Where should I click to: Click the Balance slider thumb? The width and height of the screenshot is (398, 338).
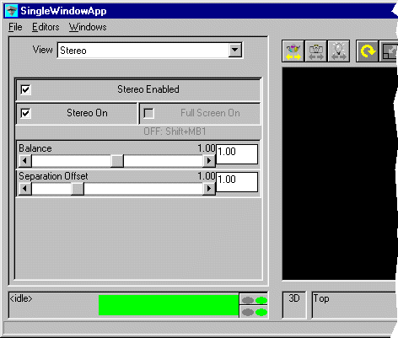117,161
